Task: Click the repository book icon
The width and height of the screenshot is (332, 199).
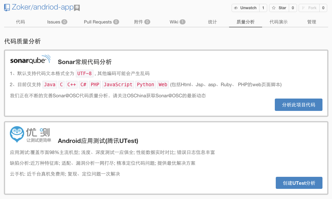Action: tap(7, 8)
